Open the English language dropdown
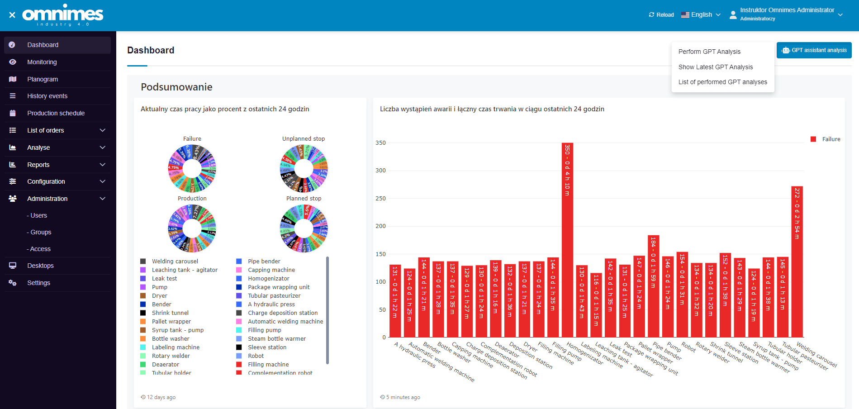The height and width of the screenshot is (409, 859). pyautogui.click(x=701, y=14)
